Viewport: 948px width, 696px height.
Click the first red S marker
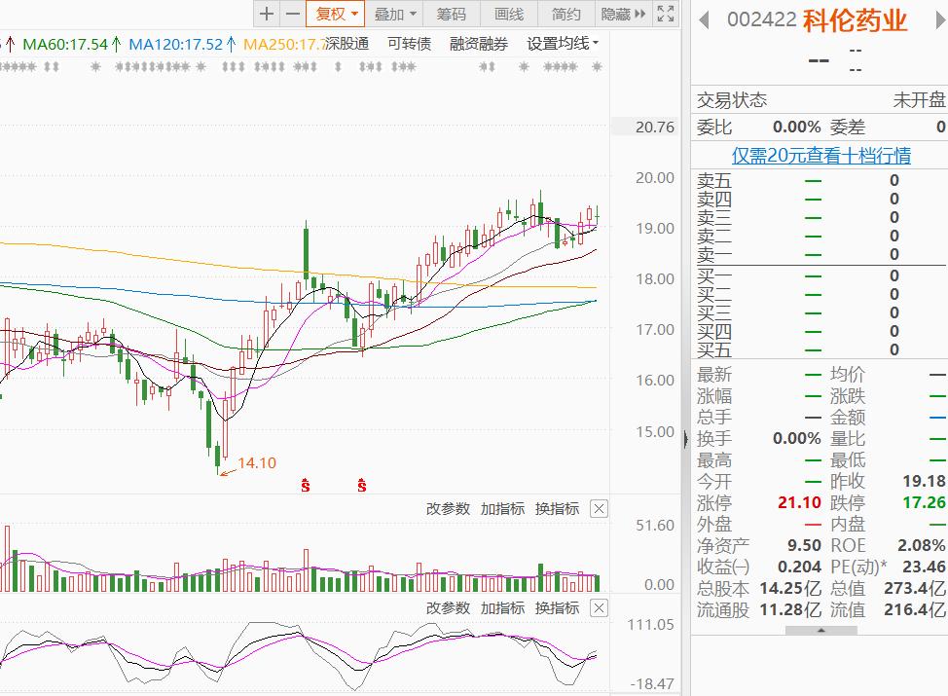pyautogui.click(x=306, y=485)
